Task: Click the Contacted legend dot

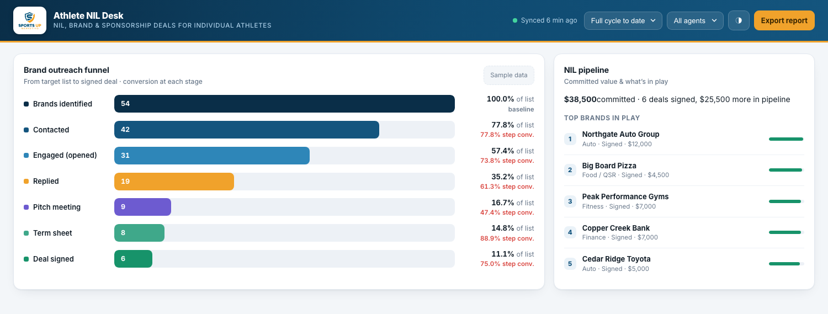Action: click(x=26, y=130)
